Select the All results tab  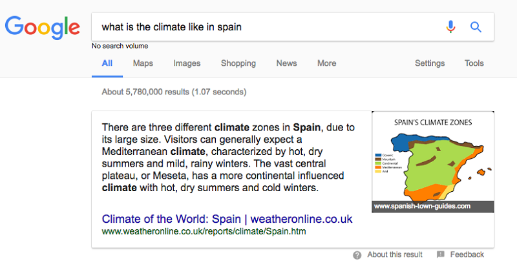107,63
